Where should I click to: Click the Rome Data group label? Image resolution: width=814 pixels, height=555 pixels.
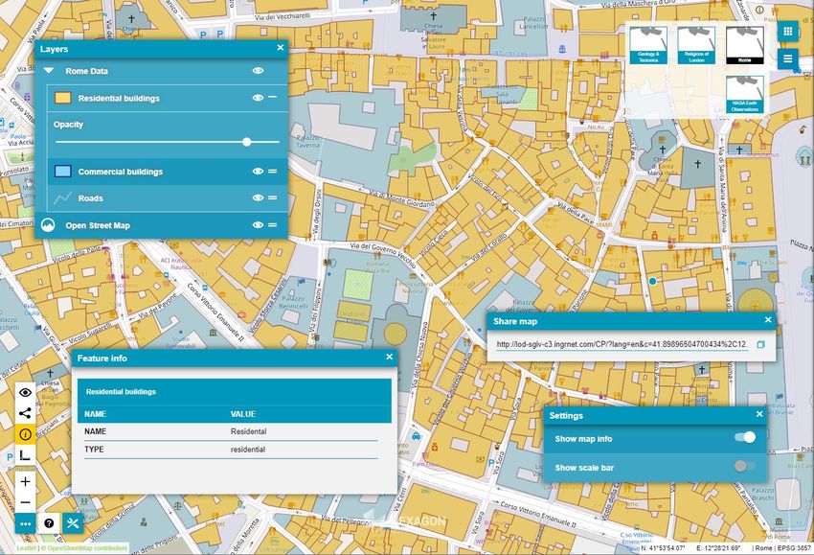pos(87,71)
